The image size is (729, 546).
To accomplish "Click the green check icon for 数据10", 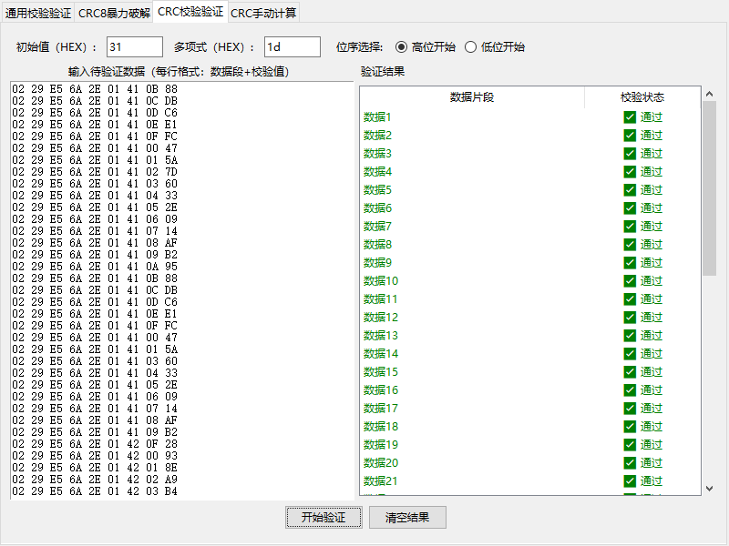I will coord(630,281).
